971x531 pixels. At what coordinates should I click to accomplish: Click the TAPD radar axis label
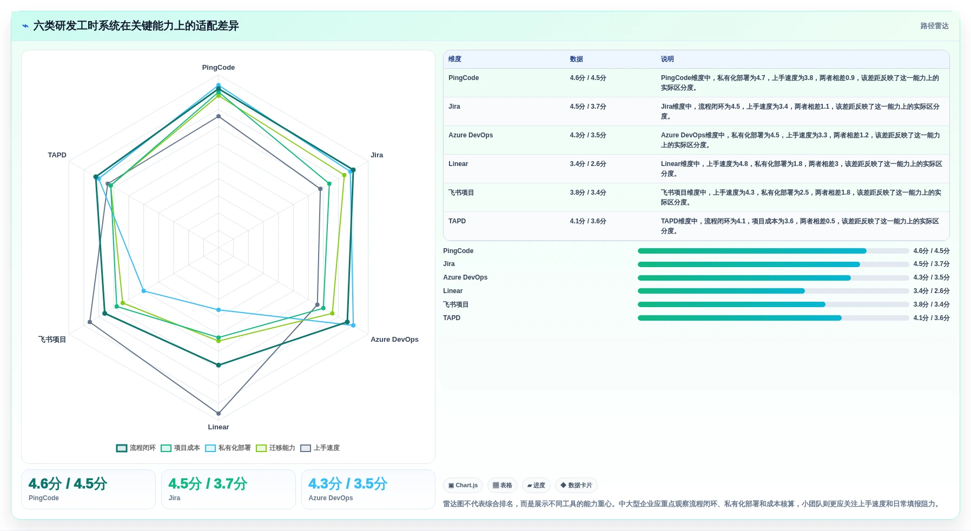[57, 155]
